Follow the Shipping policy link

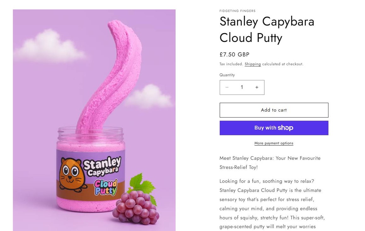coord(252,64)
